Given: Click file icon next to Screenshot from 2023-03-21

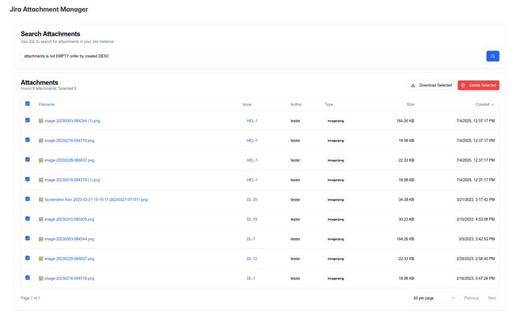Looking at the screenshot, I should [41, 200].
